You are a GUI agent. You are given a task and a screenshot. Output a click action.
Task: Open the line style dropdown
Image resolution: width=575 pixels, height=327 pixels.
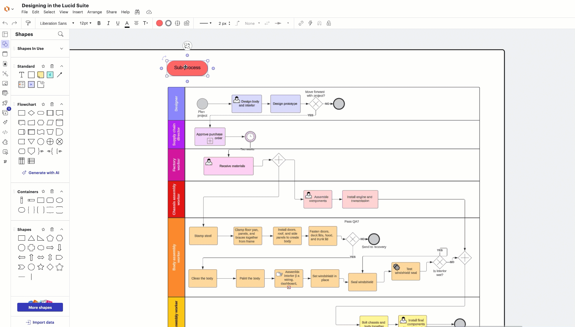[206, 23]
